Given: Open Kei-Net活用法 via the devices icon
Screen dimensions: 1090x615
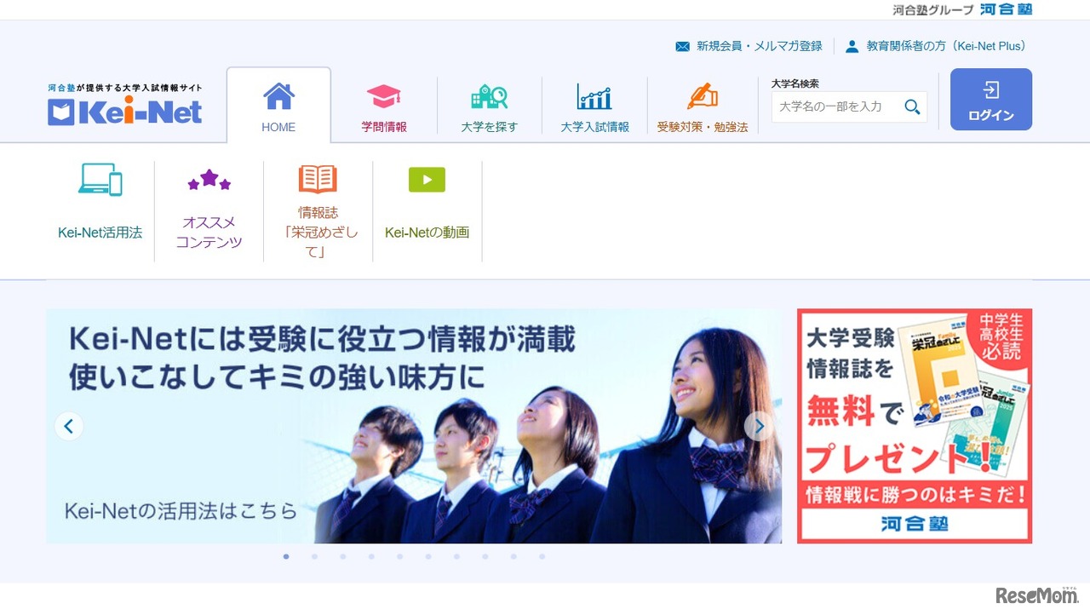Looking at the screenshot, I should 100,180.
